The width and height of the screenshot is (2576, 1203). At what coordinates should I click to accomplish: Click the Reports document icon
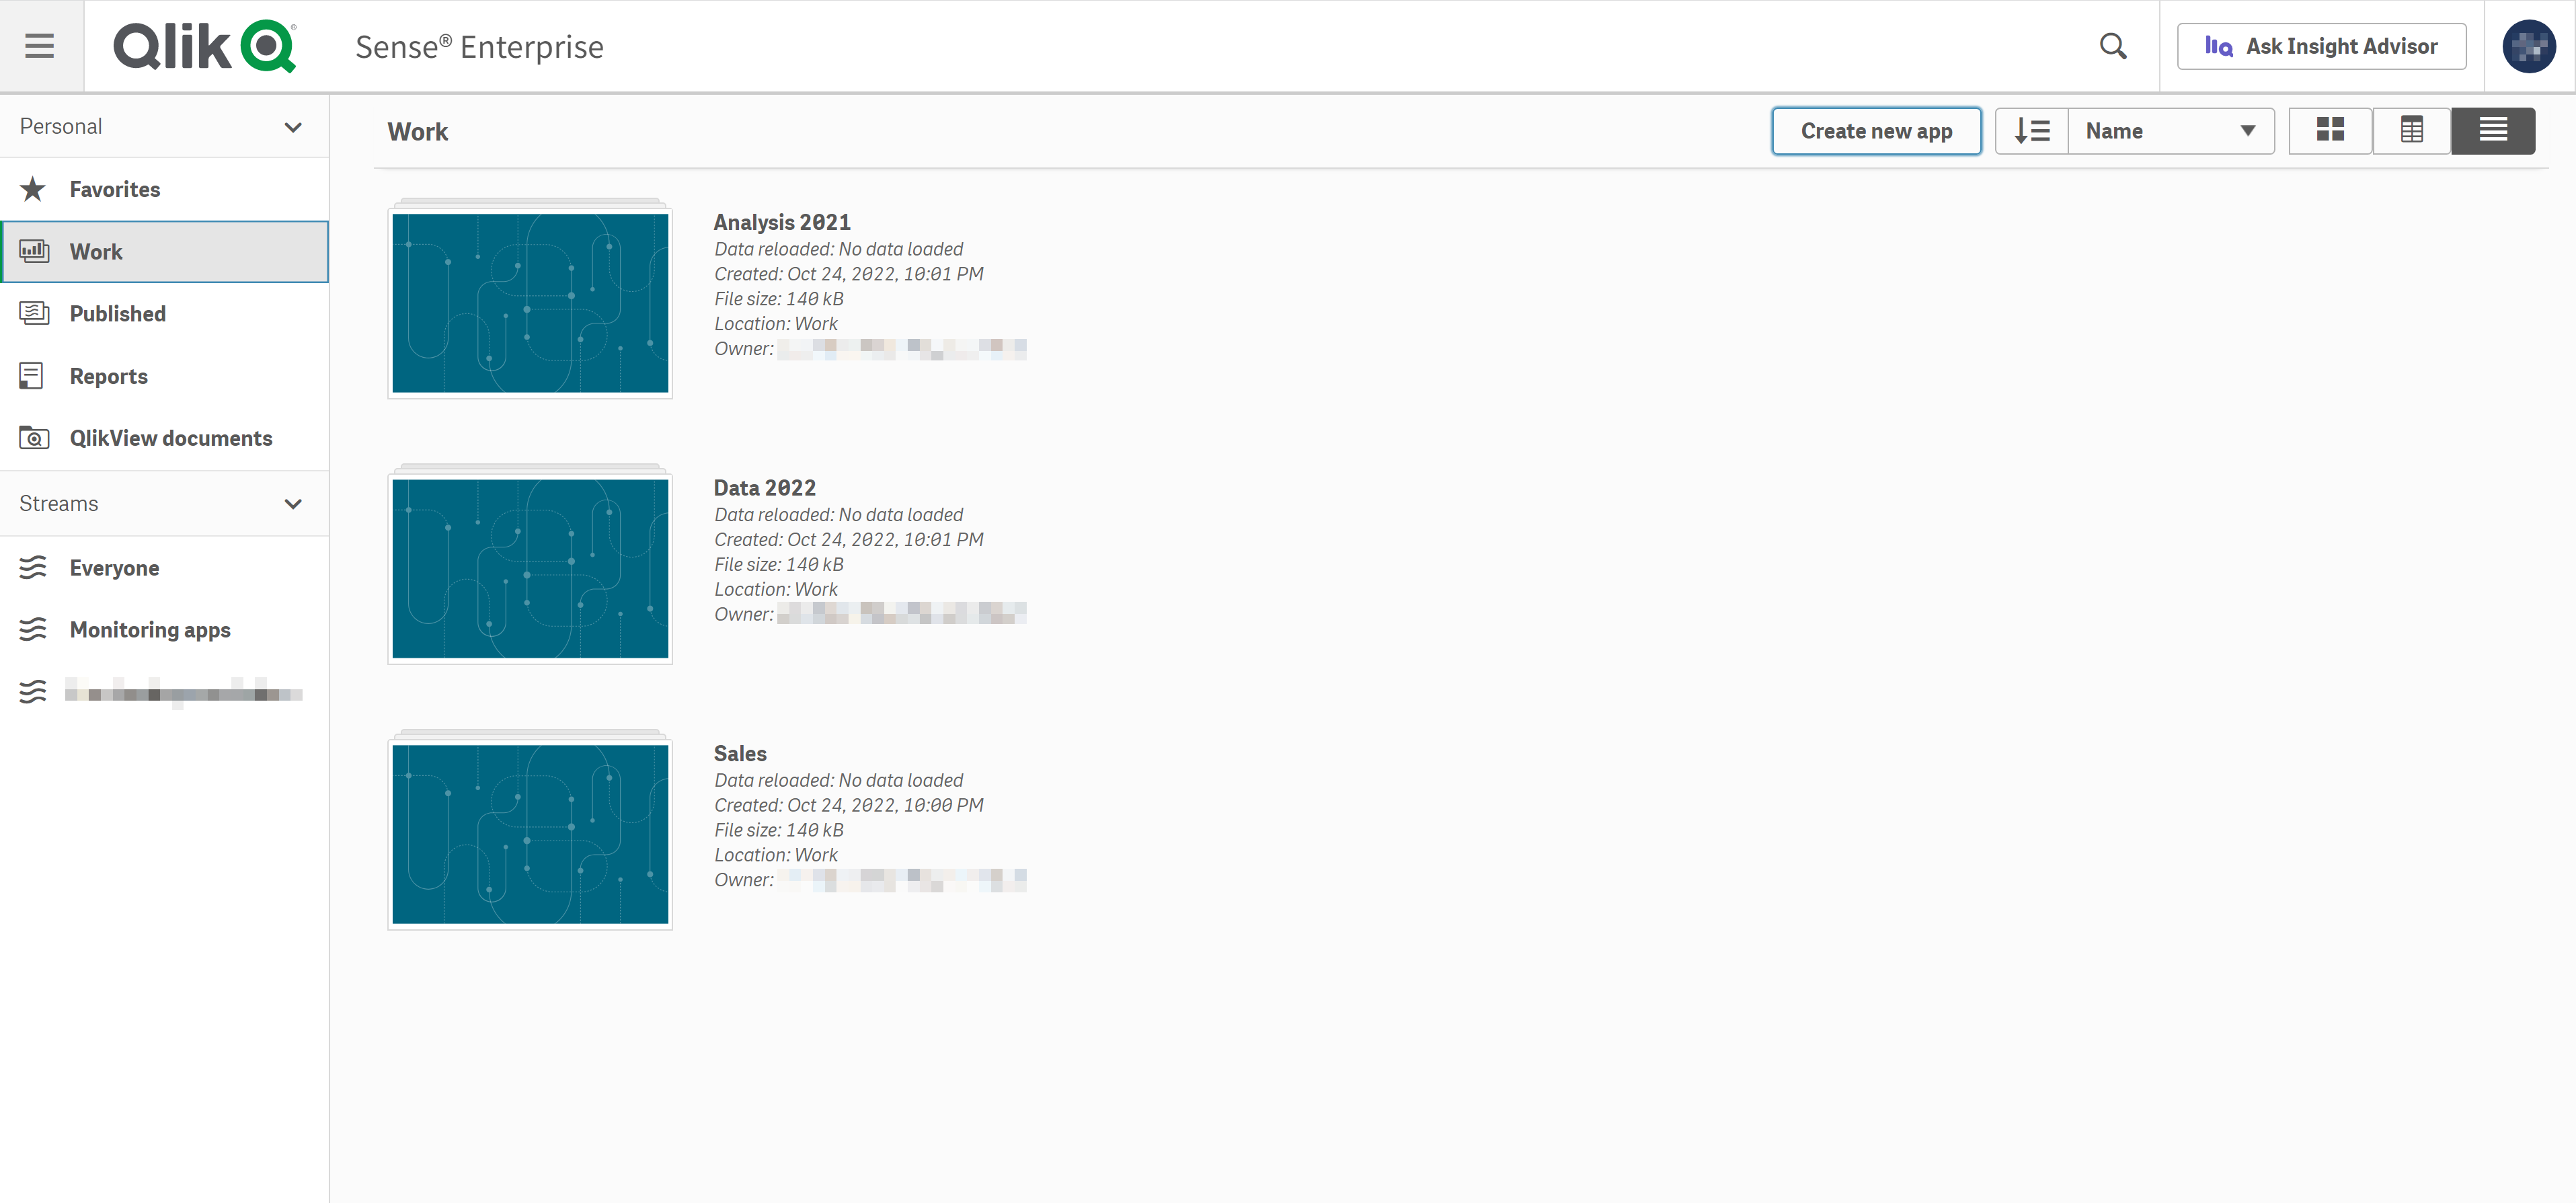(x=32, y=376)
